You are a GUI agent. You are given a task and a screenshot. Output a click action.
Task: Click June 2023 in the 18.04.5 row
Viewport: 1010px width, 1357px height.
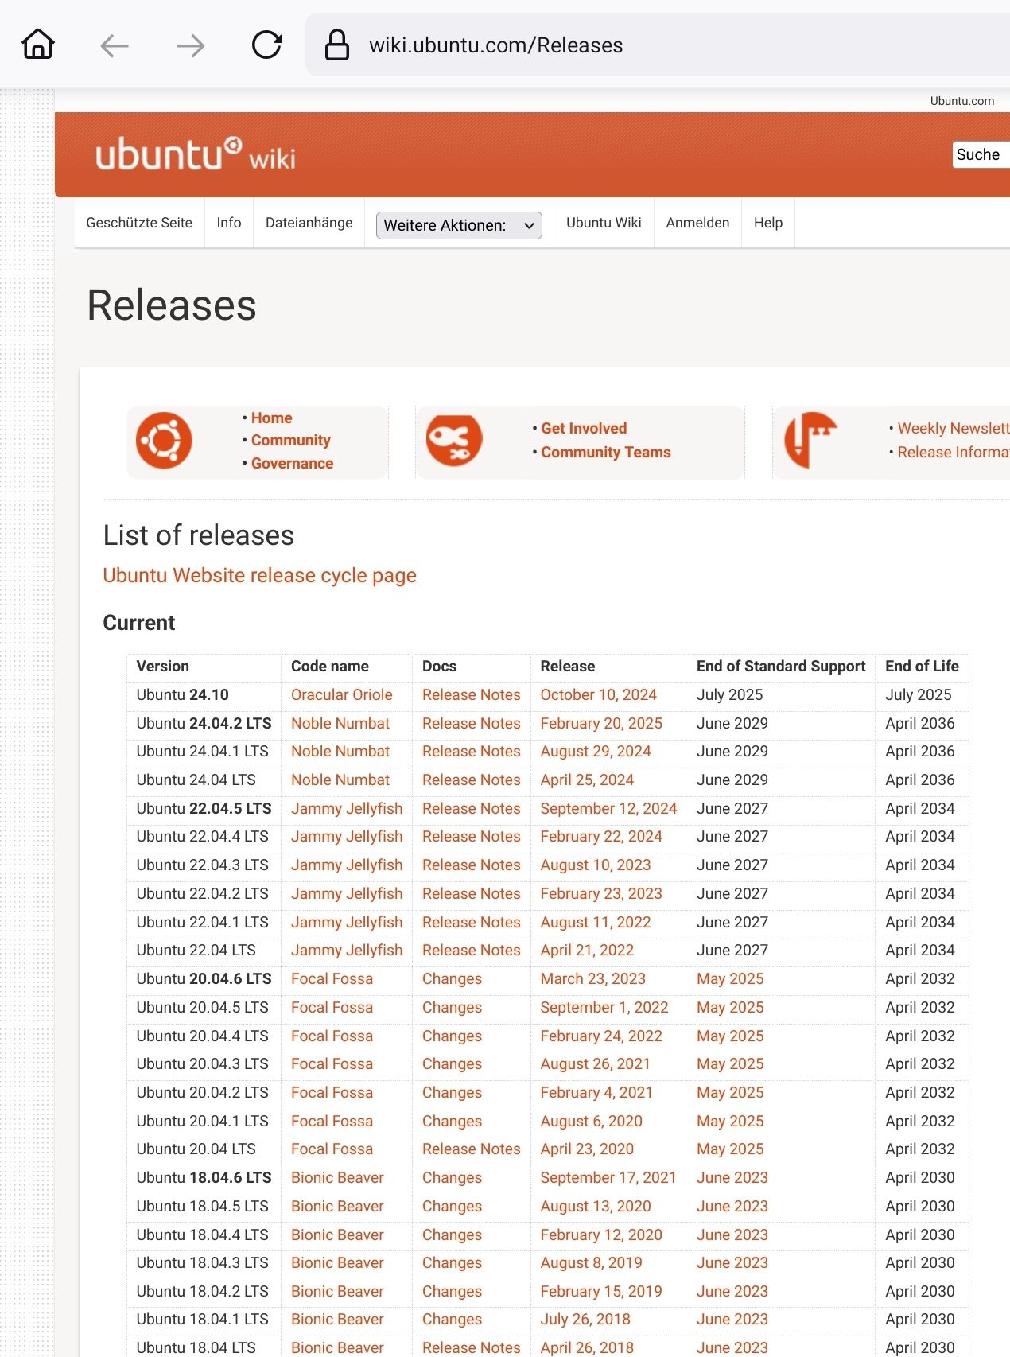pyautogui.click(x=732, y=1206)
